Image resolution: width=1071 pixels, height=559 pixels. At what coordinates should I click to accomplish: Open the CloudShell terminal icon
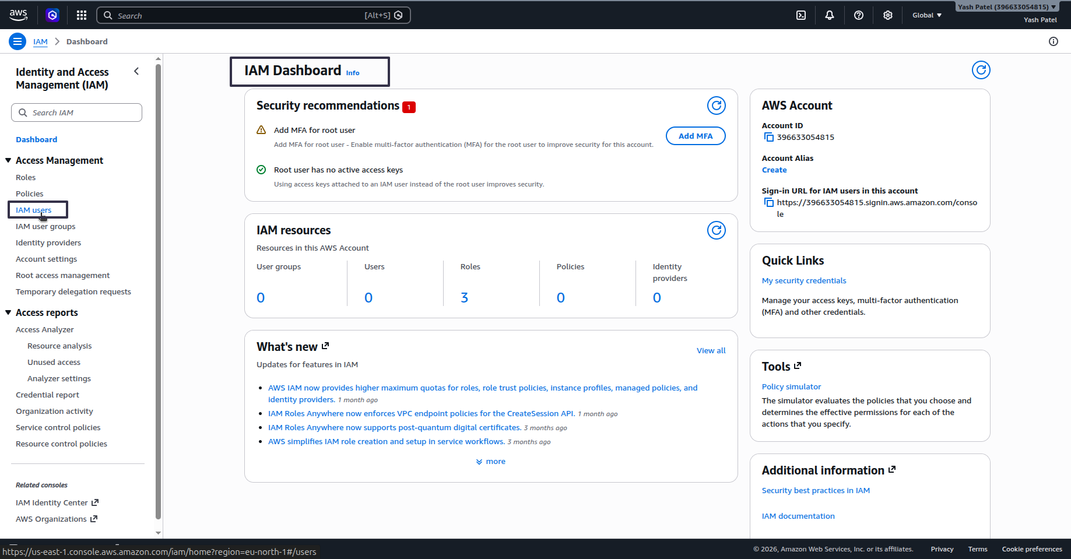(801, 15)
